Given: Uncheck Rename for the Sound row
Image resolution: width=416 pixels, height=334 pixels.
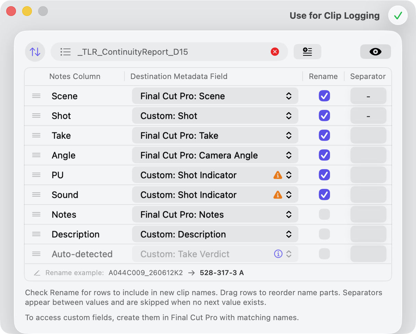Looking at the screenshot, I should tap(324, 195).
